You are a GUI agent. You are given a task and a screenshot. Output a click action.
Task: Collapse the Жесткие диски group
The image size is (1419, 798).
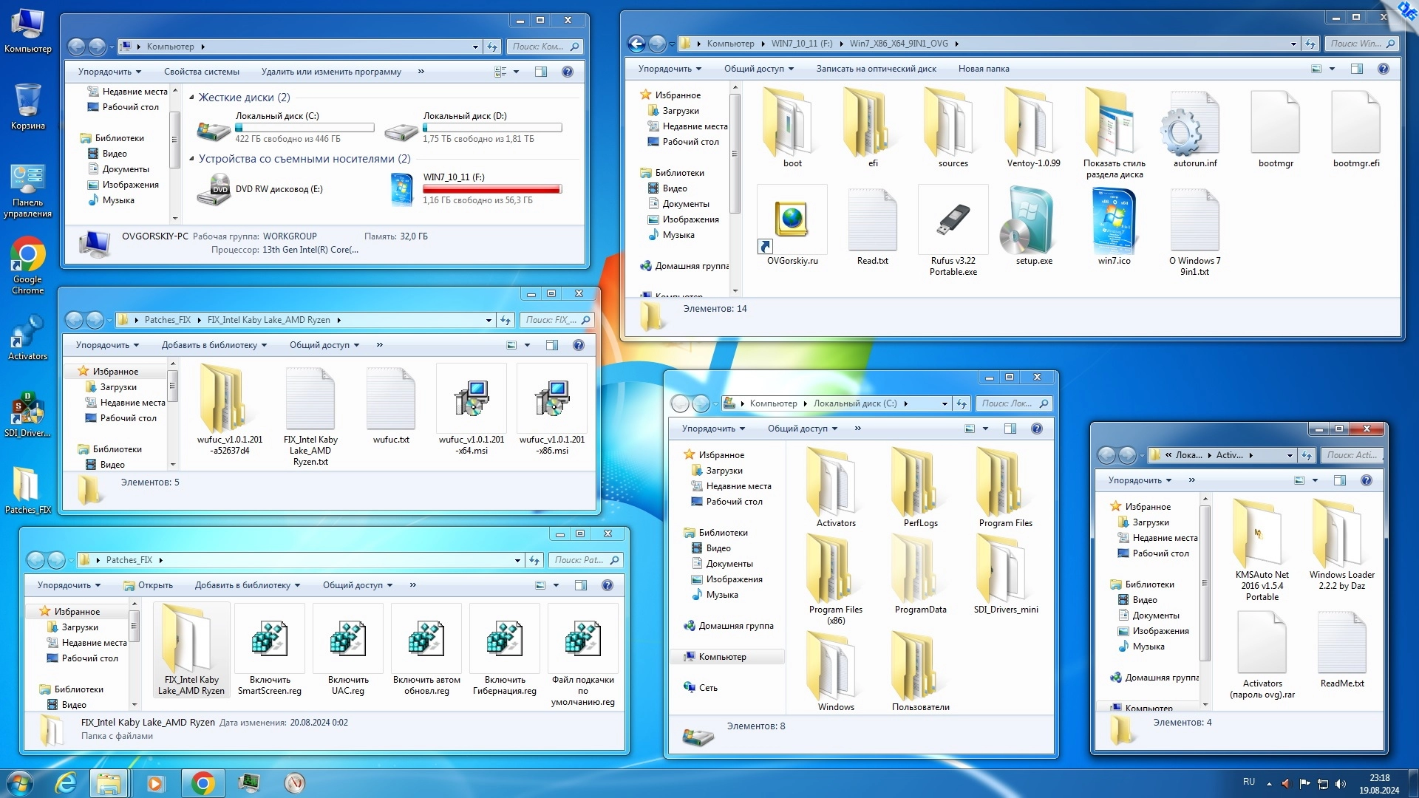192,98
